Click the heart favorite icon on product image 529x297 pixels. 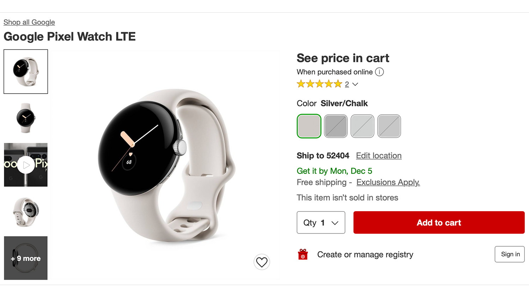(262, 262)
